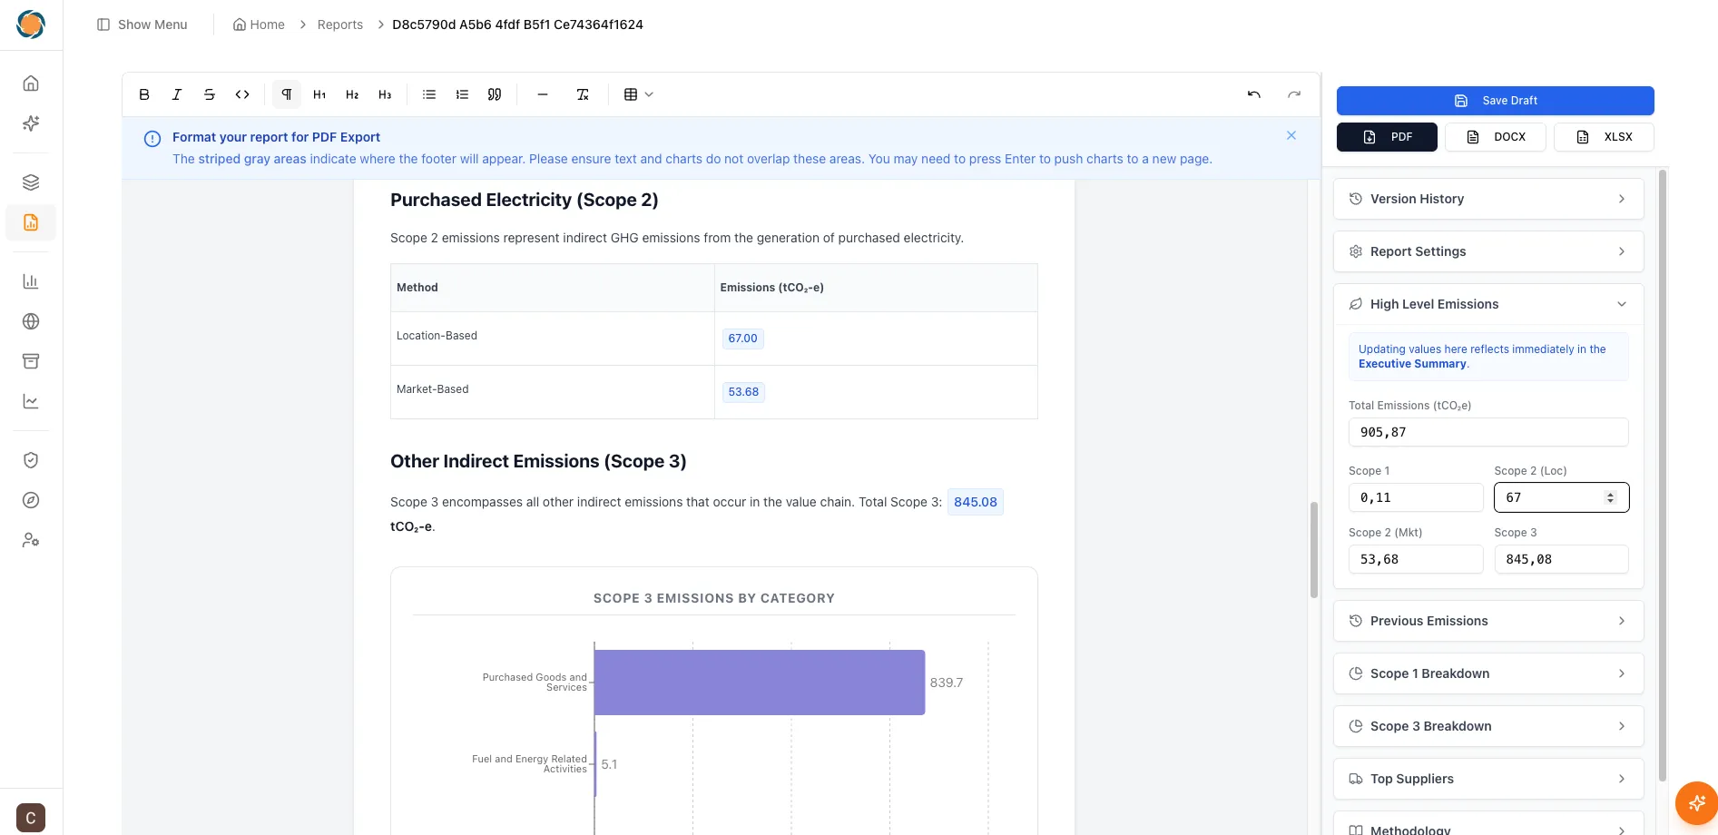This screenshot has width=1718, height=835.
Task: Click the undo icon in the editor toolbar
Action: point(1252,94)
